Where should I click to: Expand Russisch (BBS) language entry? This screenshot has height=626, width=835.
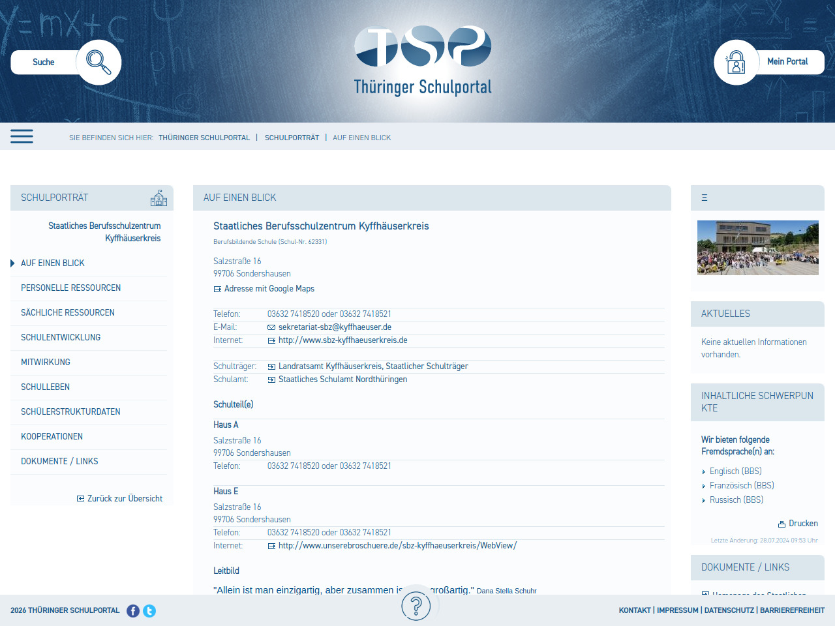(736, 500)
